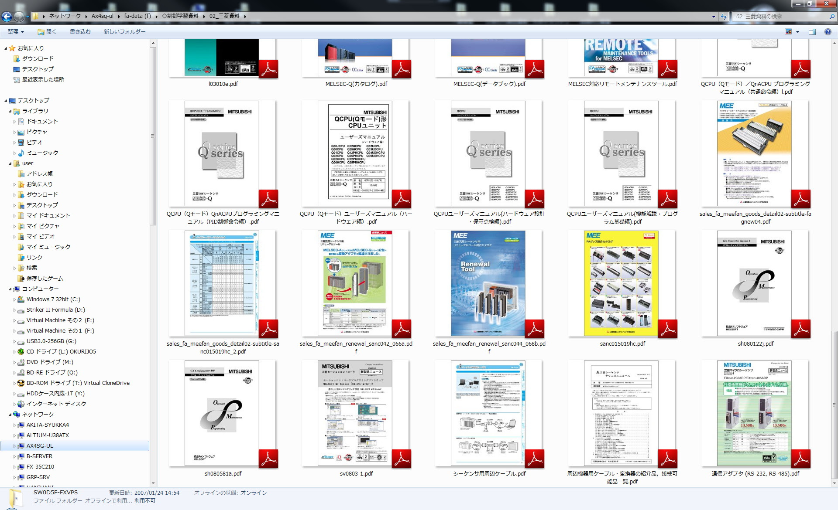Collapse the お気に入り section
This screenshot has width=838, height=510.
(6, 48)
